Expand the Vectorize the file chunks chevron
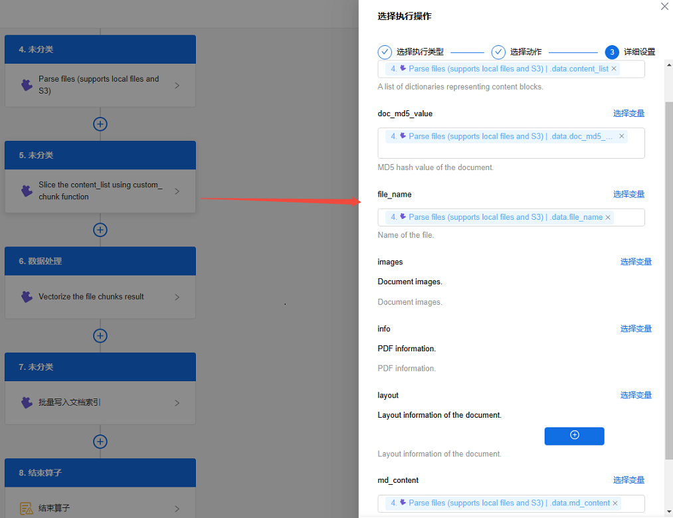 click(x=177, y=297)
